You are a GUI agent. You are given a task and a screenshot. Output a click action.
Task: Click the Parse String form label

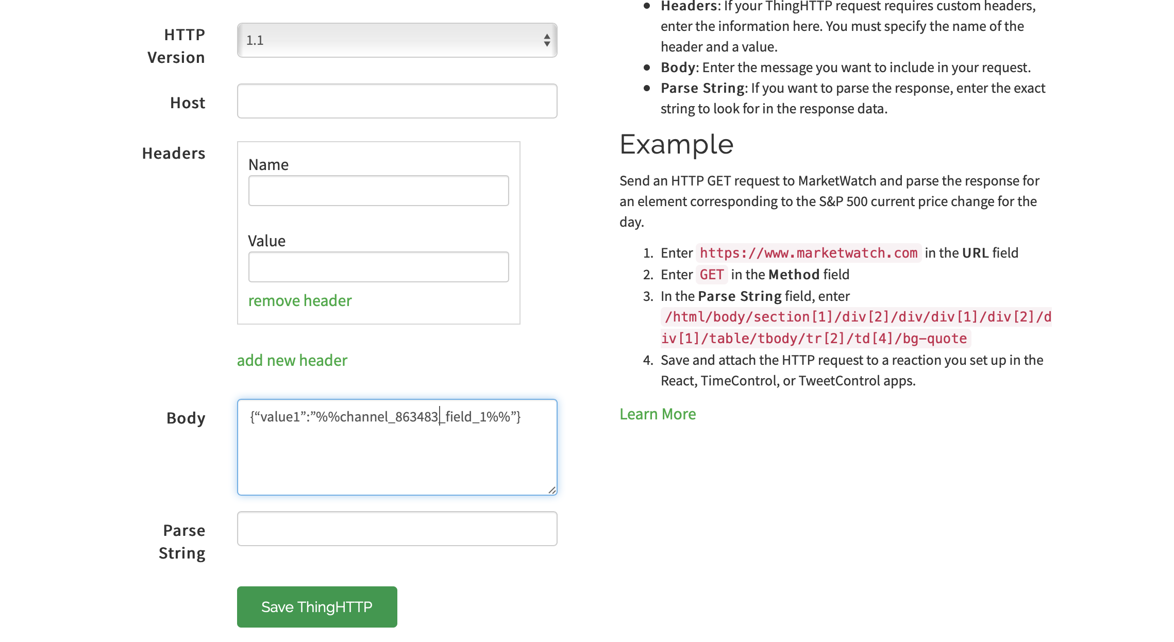[182, 542]
